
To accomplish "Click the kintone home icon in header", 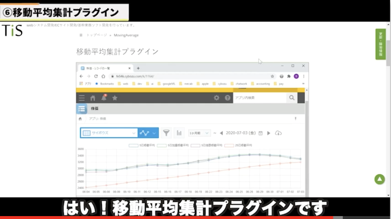I will click(93, 98).
